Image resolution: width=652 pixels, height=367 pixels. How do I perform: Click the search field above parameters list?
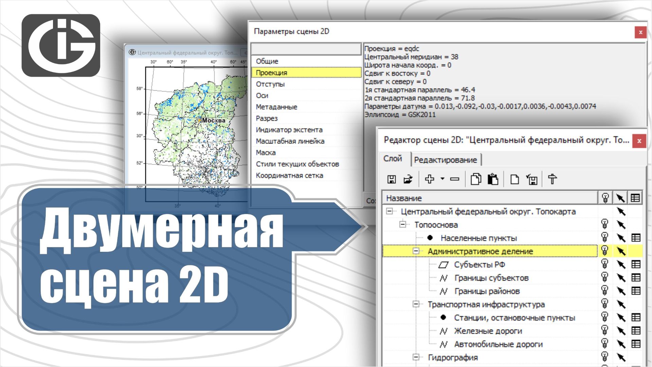pyautogui.click(x=306, y=49)
